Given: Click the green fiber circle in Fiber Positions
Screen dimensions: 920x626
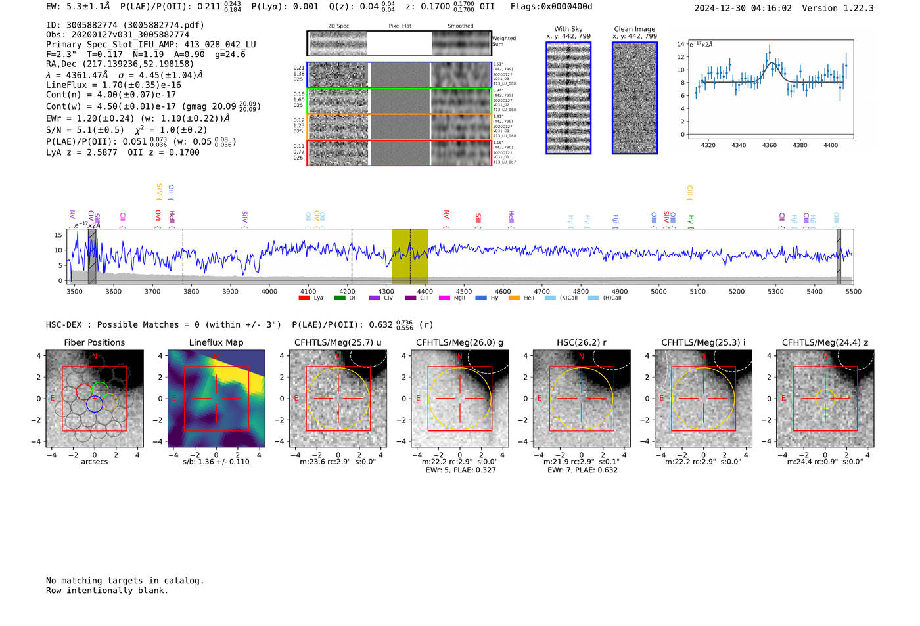Looking at the screenshot, I should (x=100, y=390).
